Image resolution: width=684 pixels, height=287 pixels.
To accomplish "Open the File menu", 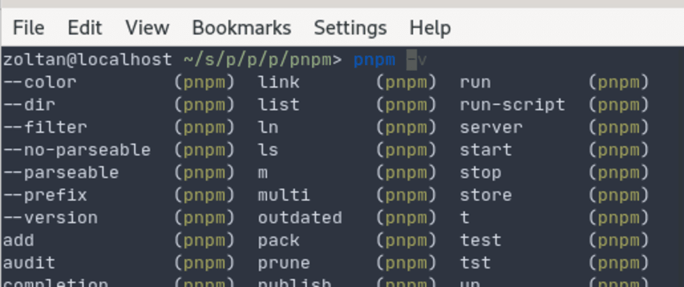I will [28, 28].
